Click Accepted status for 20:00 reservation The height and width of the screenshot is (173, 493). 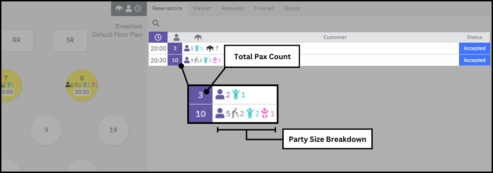(x=475, y=49)
